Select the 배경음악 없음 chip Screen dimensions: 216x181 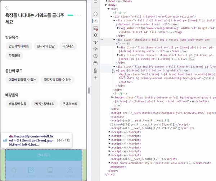click(x=17, y=104)
